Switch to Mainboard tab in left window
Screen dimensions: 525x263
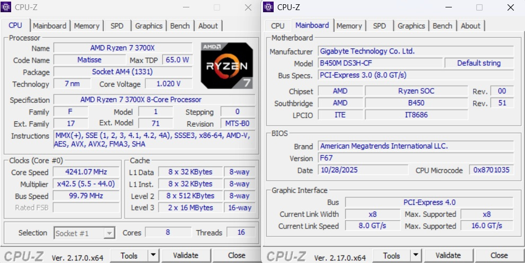49,26
